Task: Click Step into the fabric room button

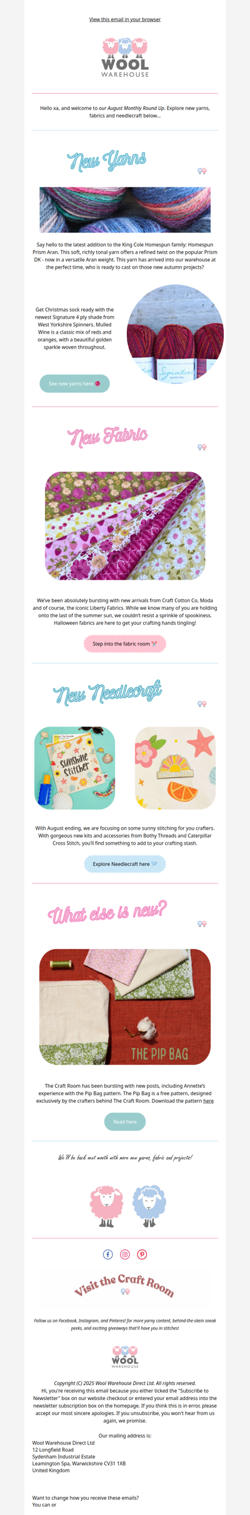Action: (x=125, y=643)
